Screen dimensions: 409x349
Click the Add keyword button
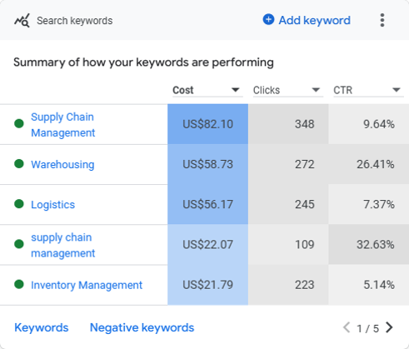tap(307, 20)
